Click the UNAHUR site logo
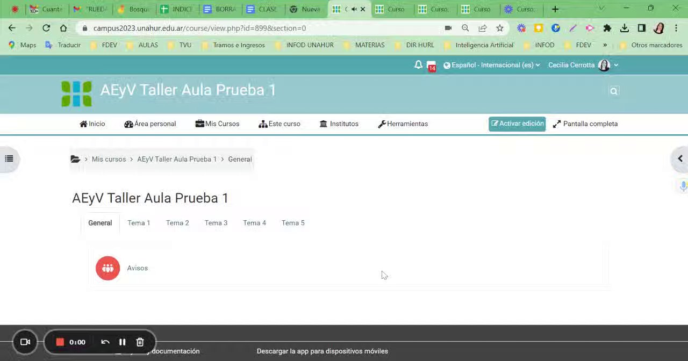Screen dimensions: 688x361 coord(76,93)
